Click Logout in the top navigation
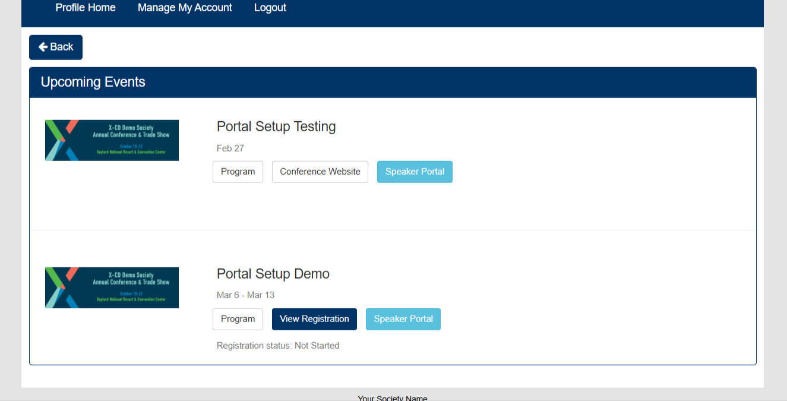The image size is (787, 401). [x=270, y=8]
